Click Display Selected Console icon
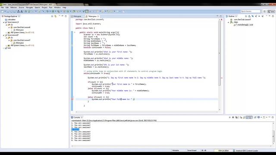 pos(259,117)
